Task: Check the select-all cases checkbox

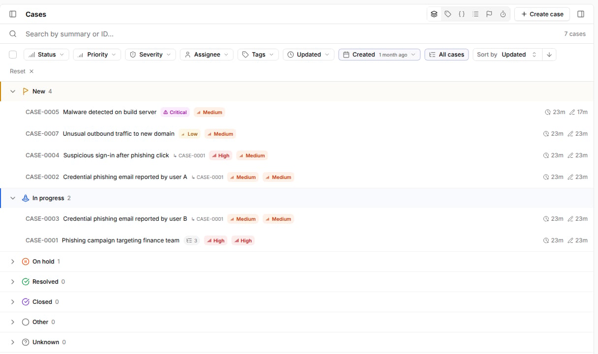Action: pos(13,55)
